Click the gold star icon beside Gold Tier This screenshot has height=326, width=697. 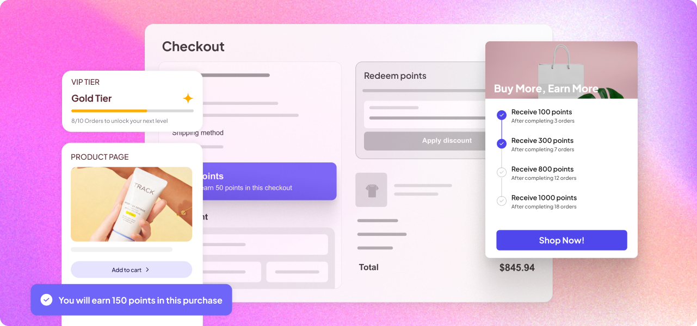tap(187, 98)
